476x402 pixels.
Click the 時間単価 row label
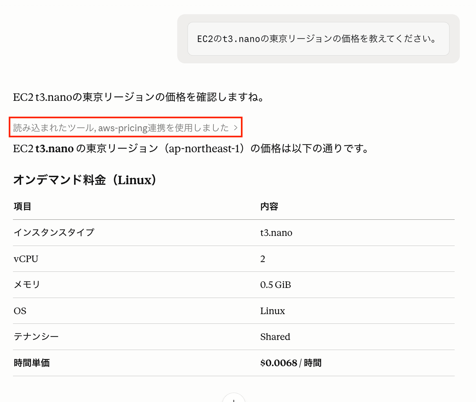(32, 363)
